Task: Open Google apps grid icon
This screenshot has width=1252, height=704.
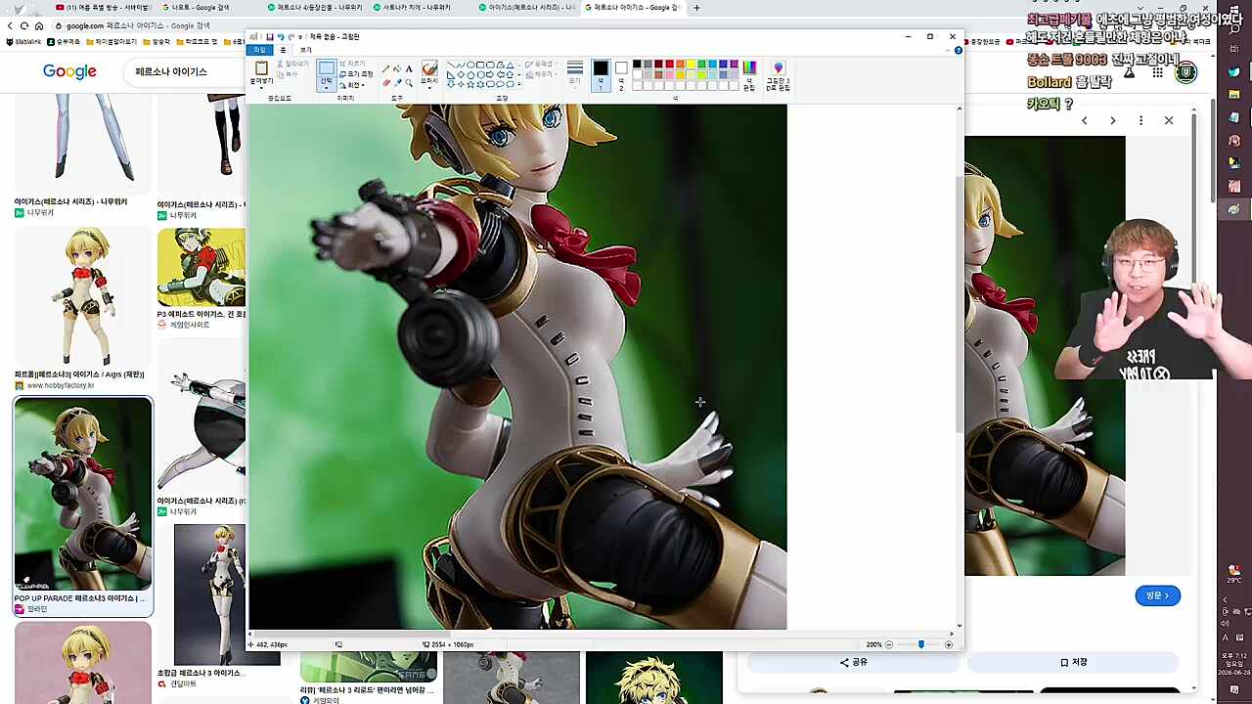Action: tap(1158, 72)
